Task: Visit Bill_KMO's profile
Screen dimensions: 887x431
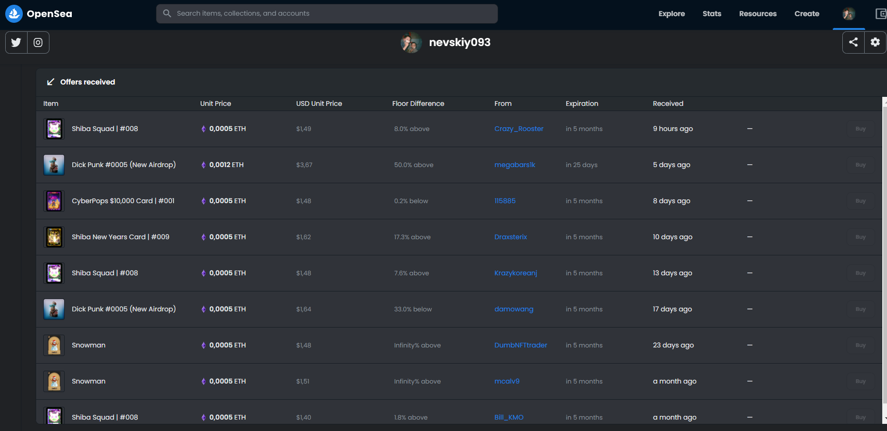Action: pyautogui.click(x=509, y=417)
